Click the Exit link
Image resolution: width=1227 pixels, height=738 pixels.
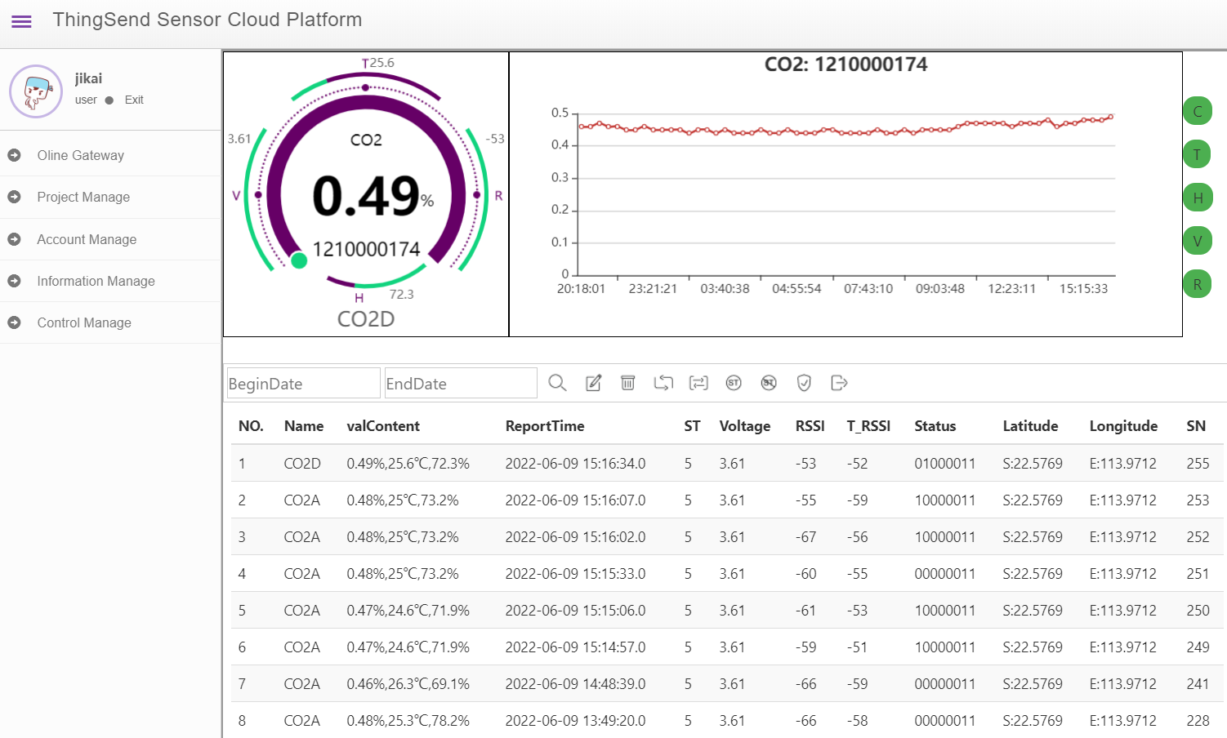point(134,100)
